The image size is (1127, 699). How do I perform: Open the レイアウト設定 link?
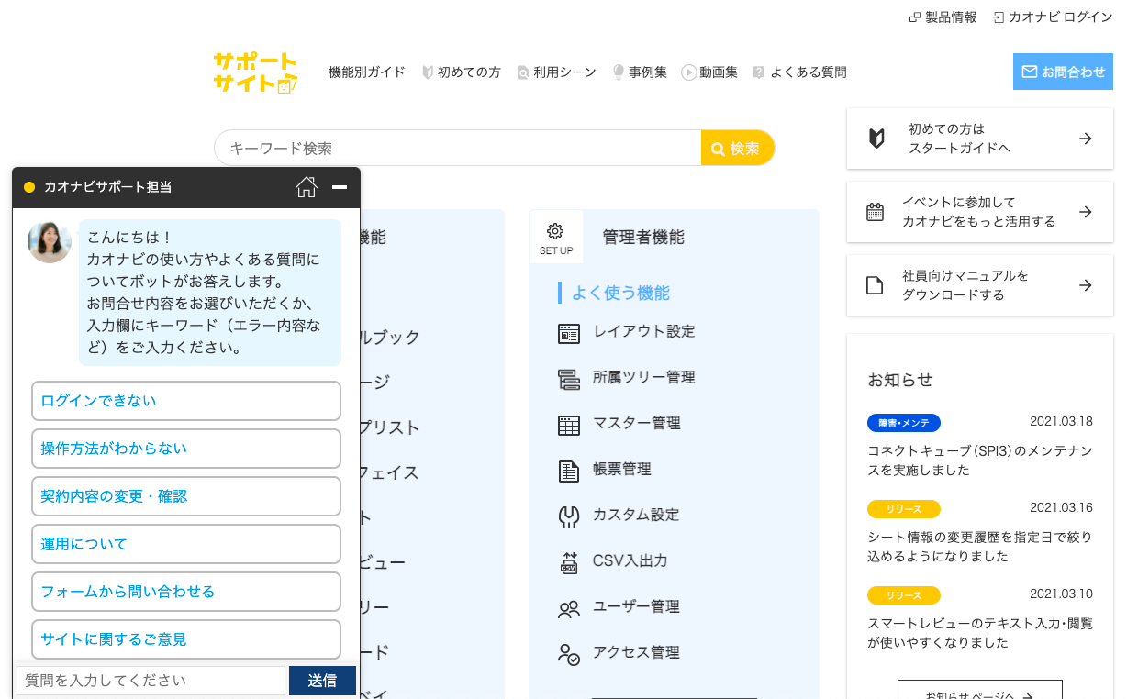tap(644, 331)
